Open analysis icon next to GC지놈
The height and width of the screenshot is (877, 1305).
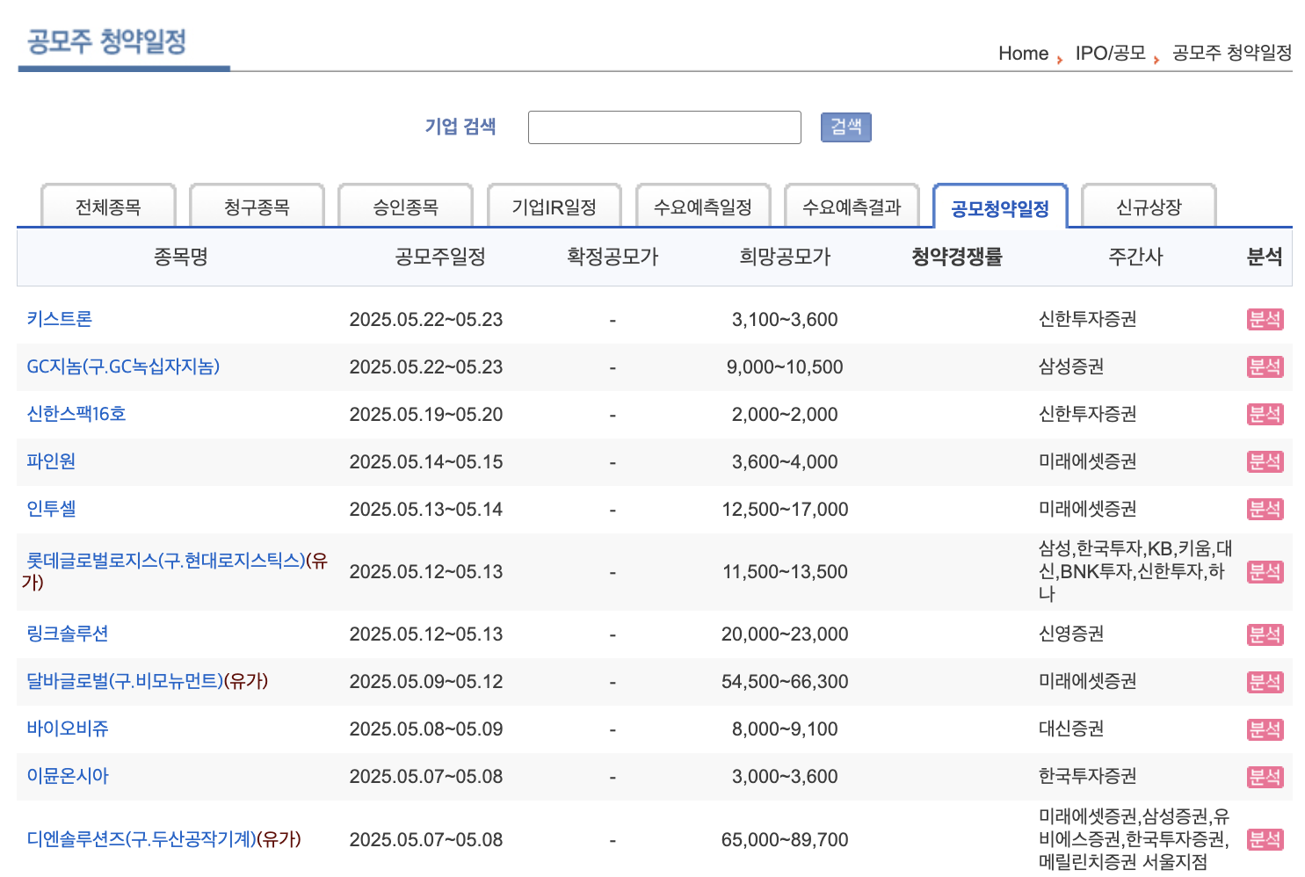point(1265,366)
